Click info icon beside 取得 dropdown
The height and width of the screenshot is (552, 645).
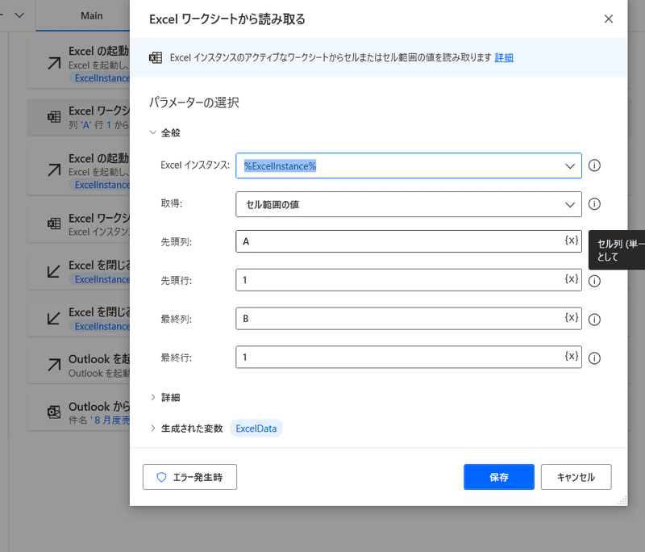pyautogui.click(x=594, y=203)
